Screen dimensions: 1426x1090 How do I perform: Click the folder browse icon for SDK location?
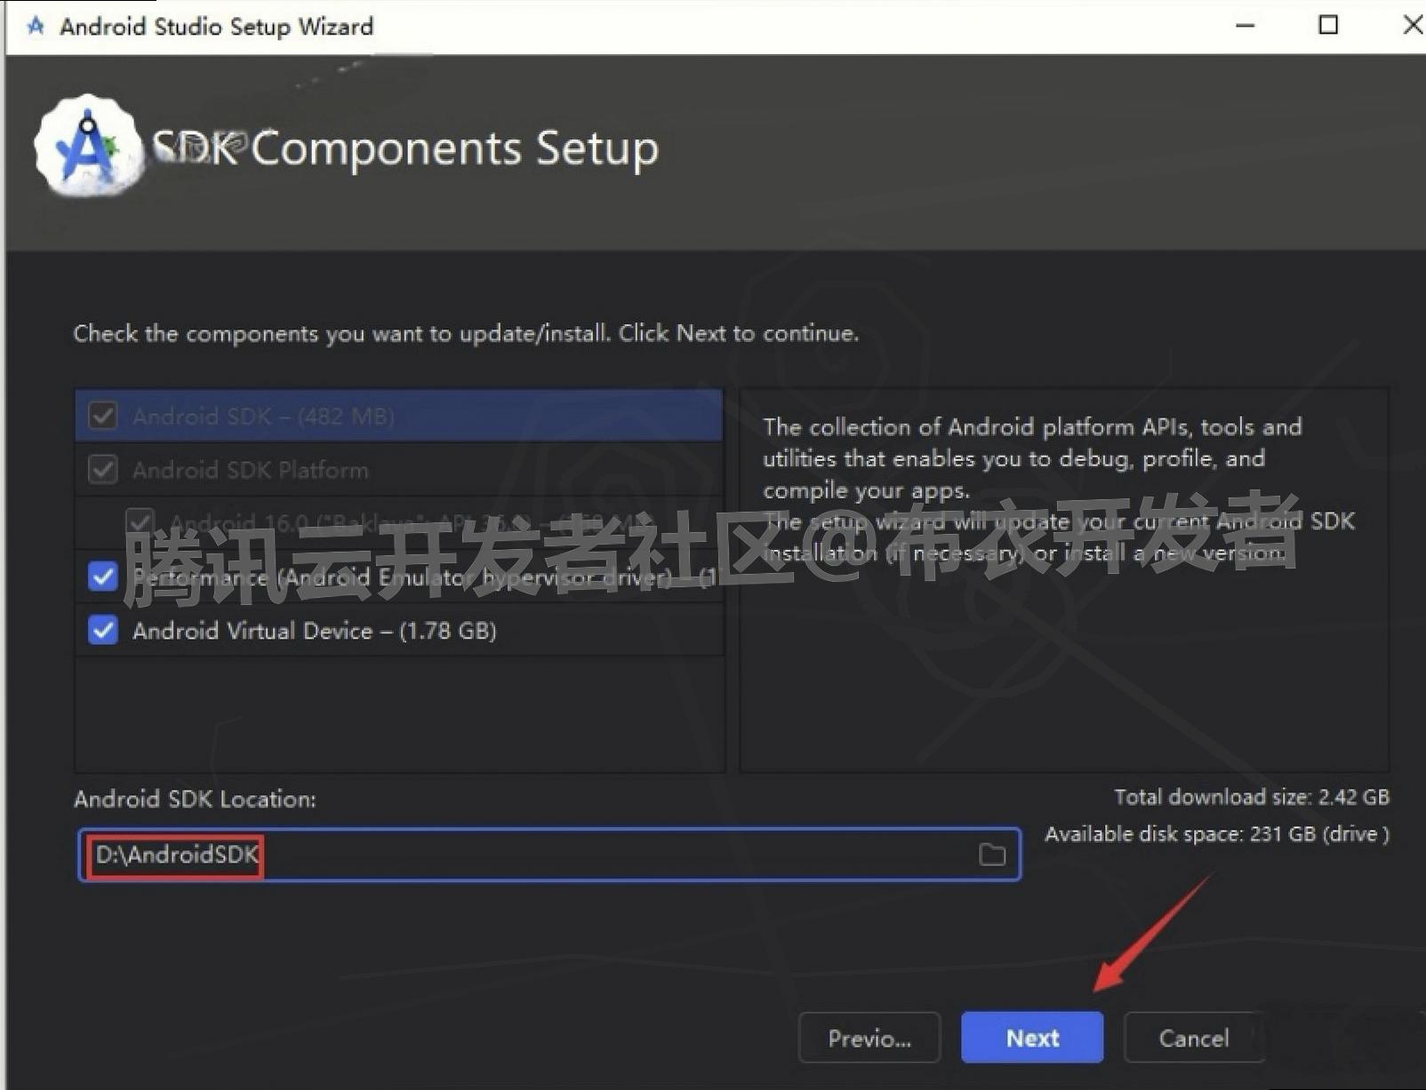coord(991,855)
